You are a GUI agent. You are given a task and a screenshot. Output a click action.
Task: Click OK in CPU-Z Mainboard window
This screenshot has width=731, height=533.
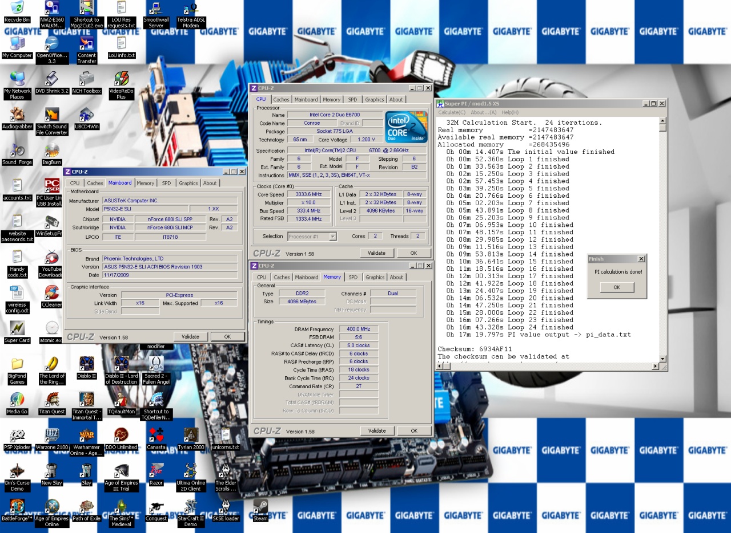point(227,337)
